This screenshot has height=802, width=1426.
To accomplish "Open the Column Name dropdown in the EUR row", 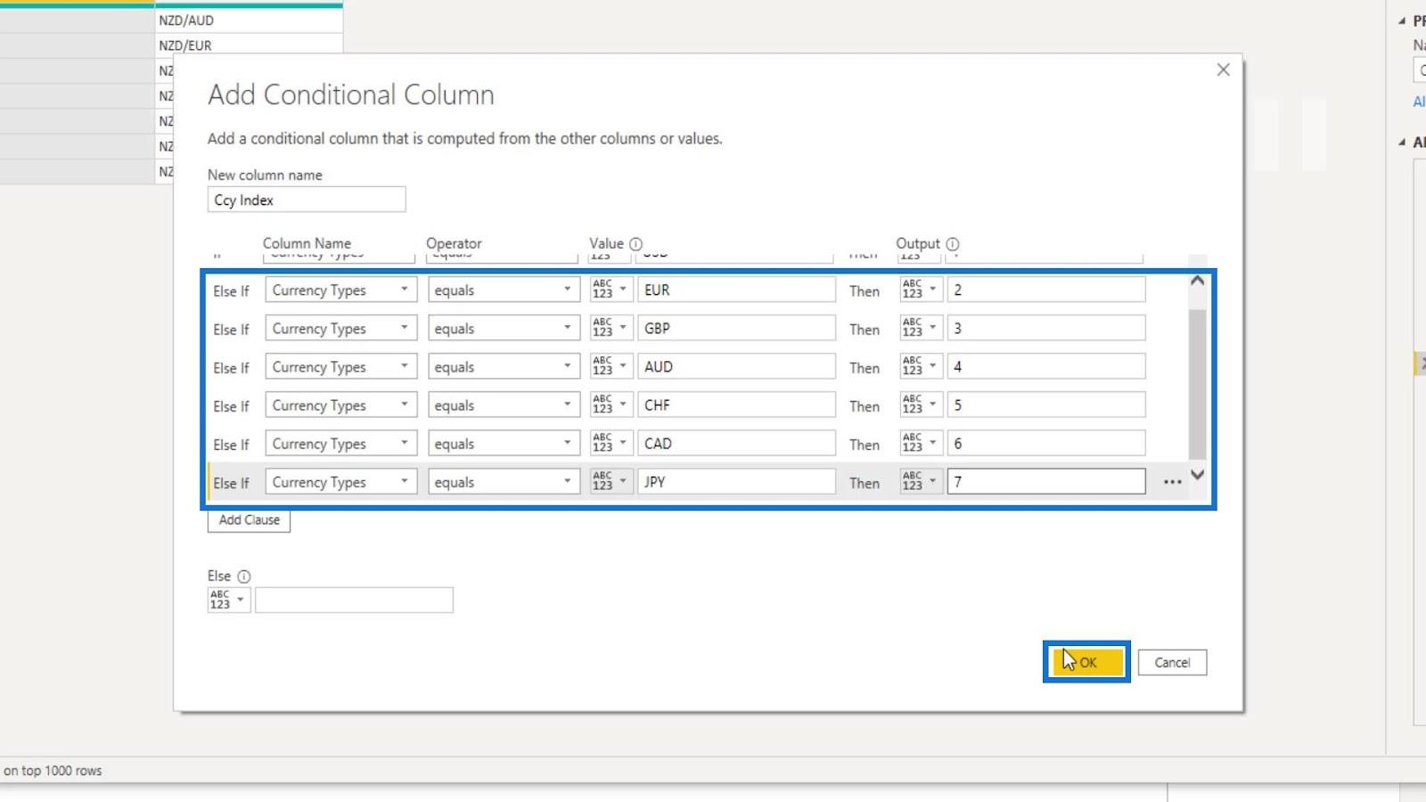I will tap(340, 290).
